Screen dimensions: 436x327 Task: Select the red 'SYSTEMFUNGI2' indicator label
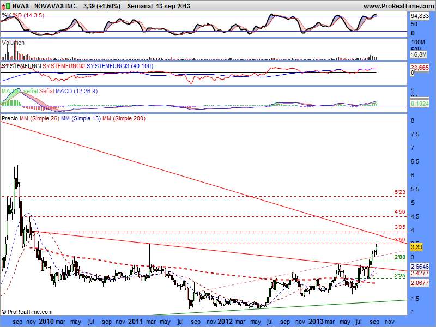point(64,66)
